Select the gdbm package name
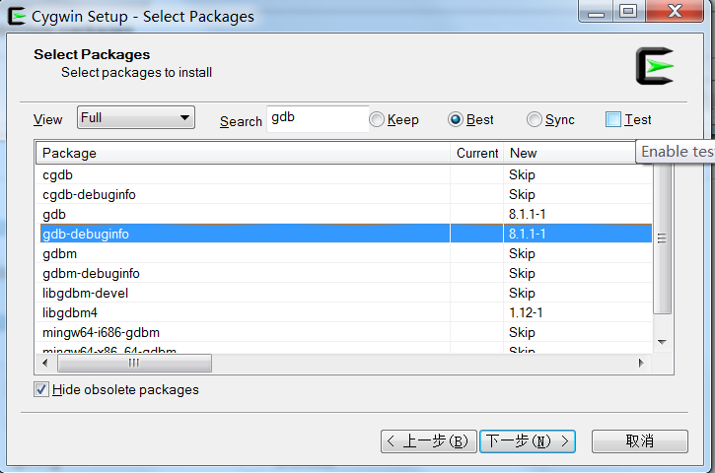Viewport: 715px width, 473px height. point(60,254)
